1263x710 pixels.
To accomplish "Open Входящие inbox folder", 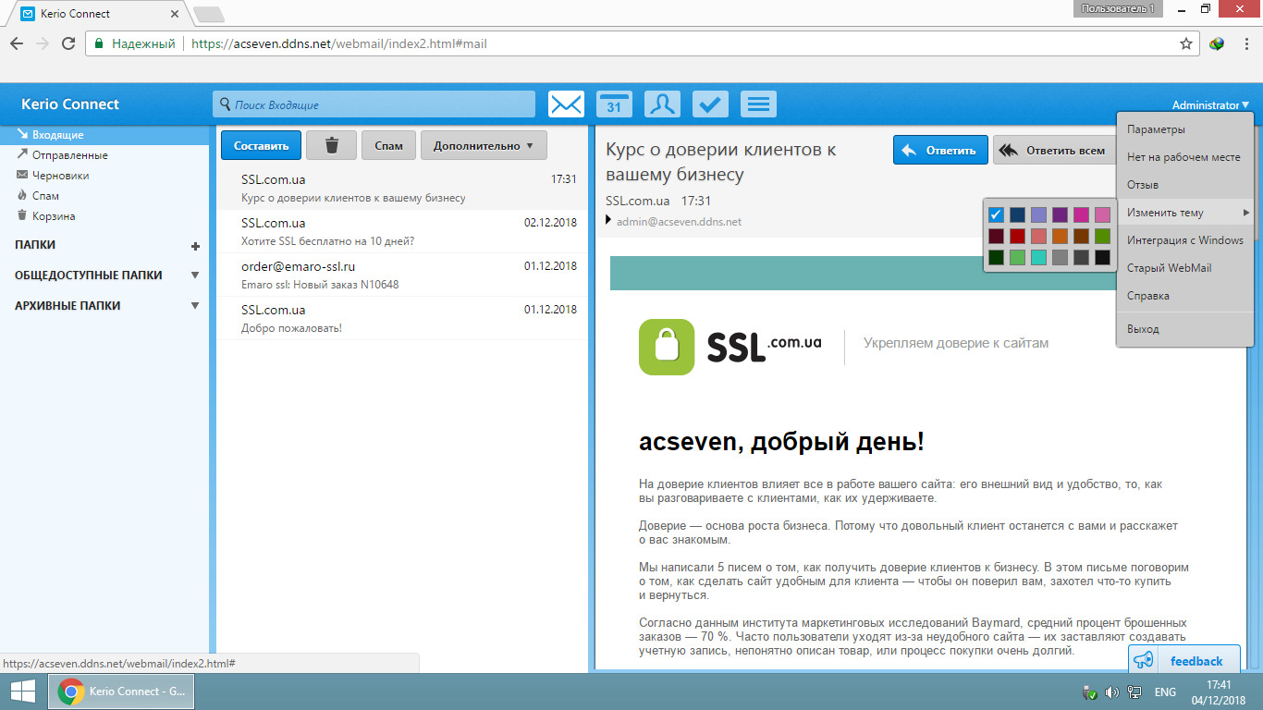I will click(104, 135).
